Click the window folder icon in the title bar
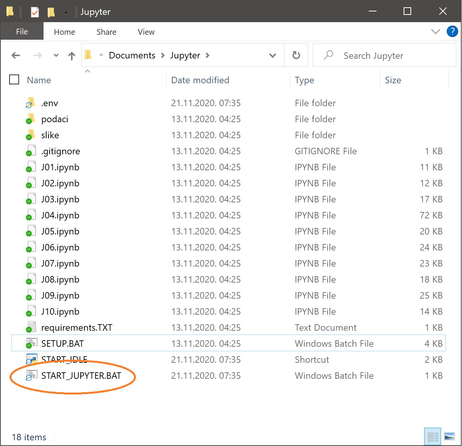 10,11
